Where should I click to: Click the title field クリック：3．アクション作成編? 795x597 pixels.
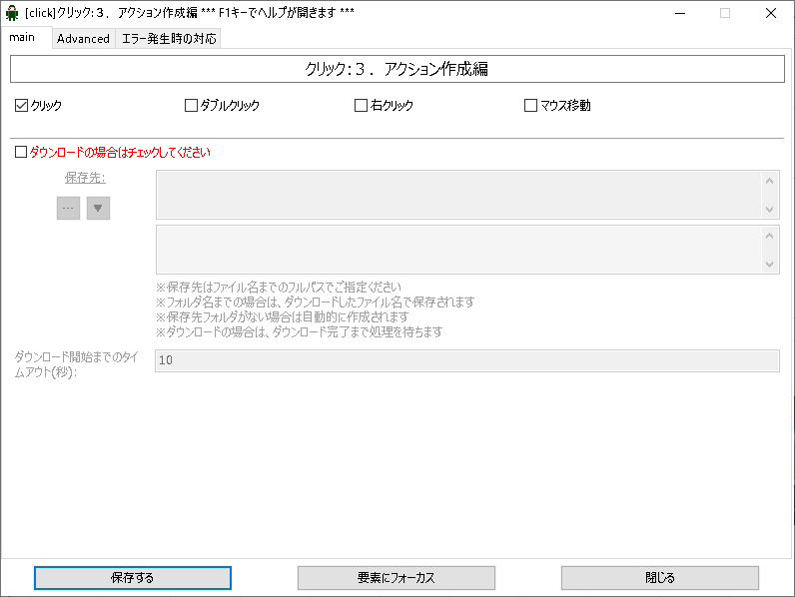[x=397, y=69]
